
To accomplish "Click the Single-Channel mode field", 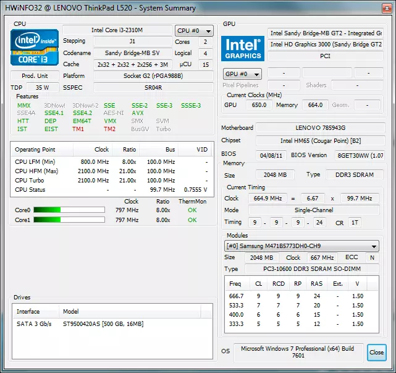I will click(x=314, y=210).
